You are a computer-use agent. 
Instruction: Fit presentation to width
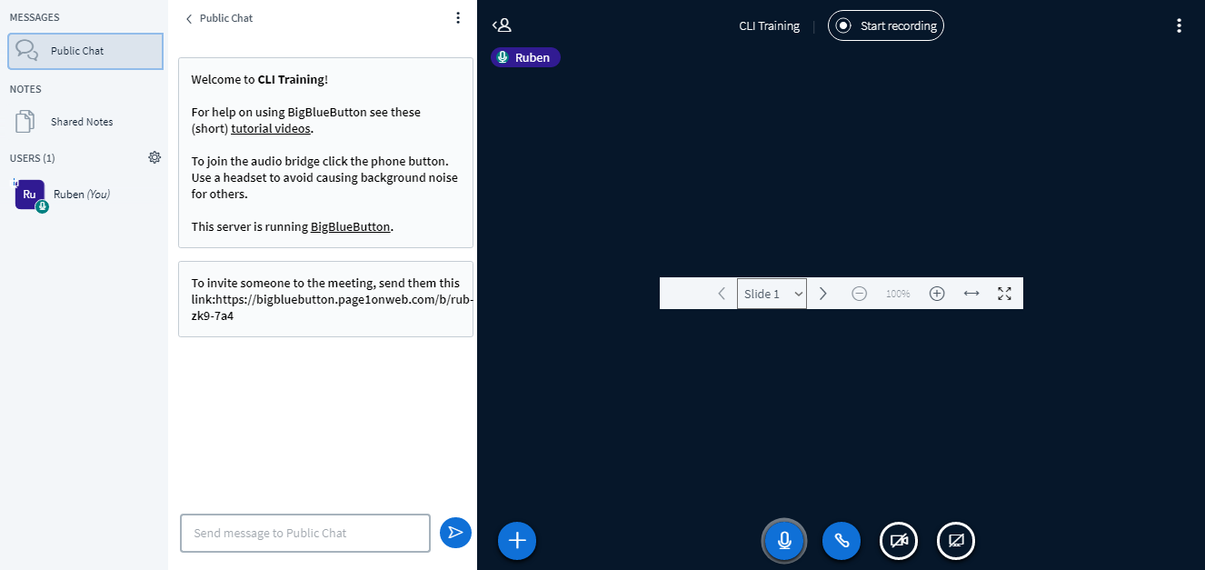click(971, 294)
